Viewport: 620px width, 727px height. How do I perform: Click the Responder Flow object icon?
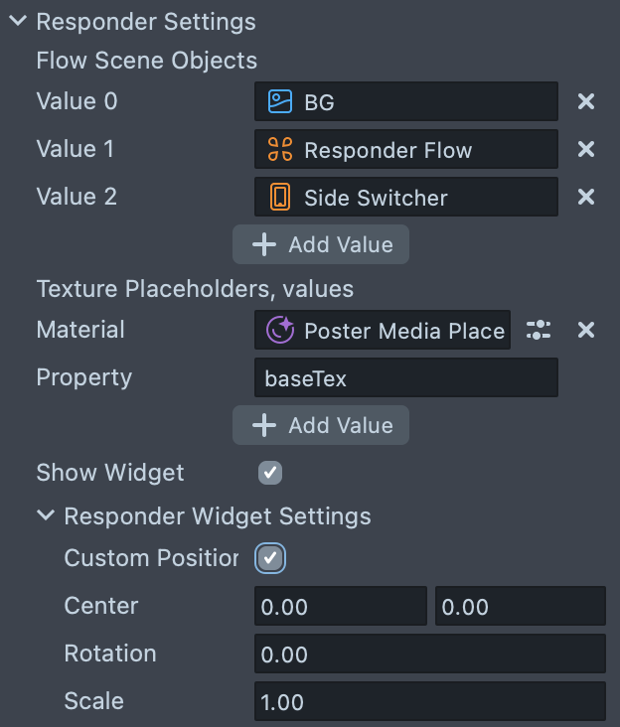(280, 150)
